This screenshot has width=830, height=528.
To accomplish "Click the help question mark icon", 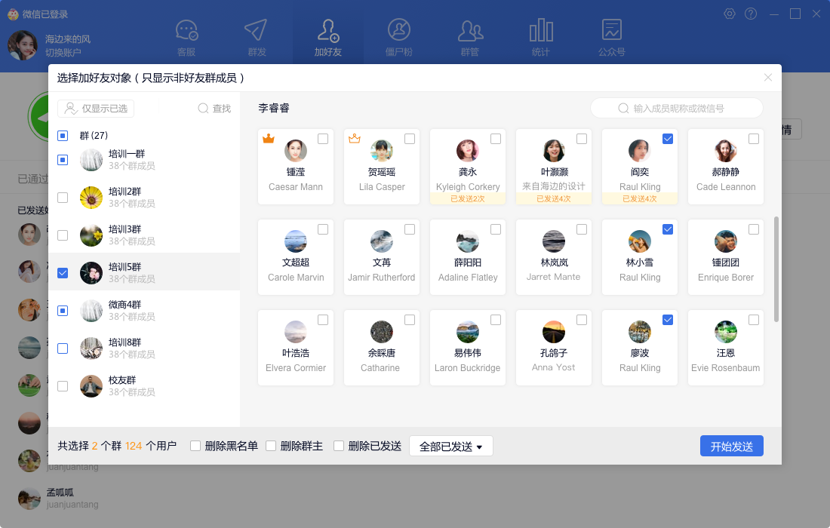I will pos(751,14).
